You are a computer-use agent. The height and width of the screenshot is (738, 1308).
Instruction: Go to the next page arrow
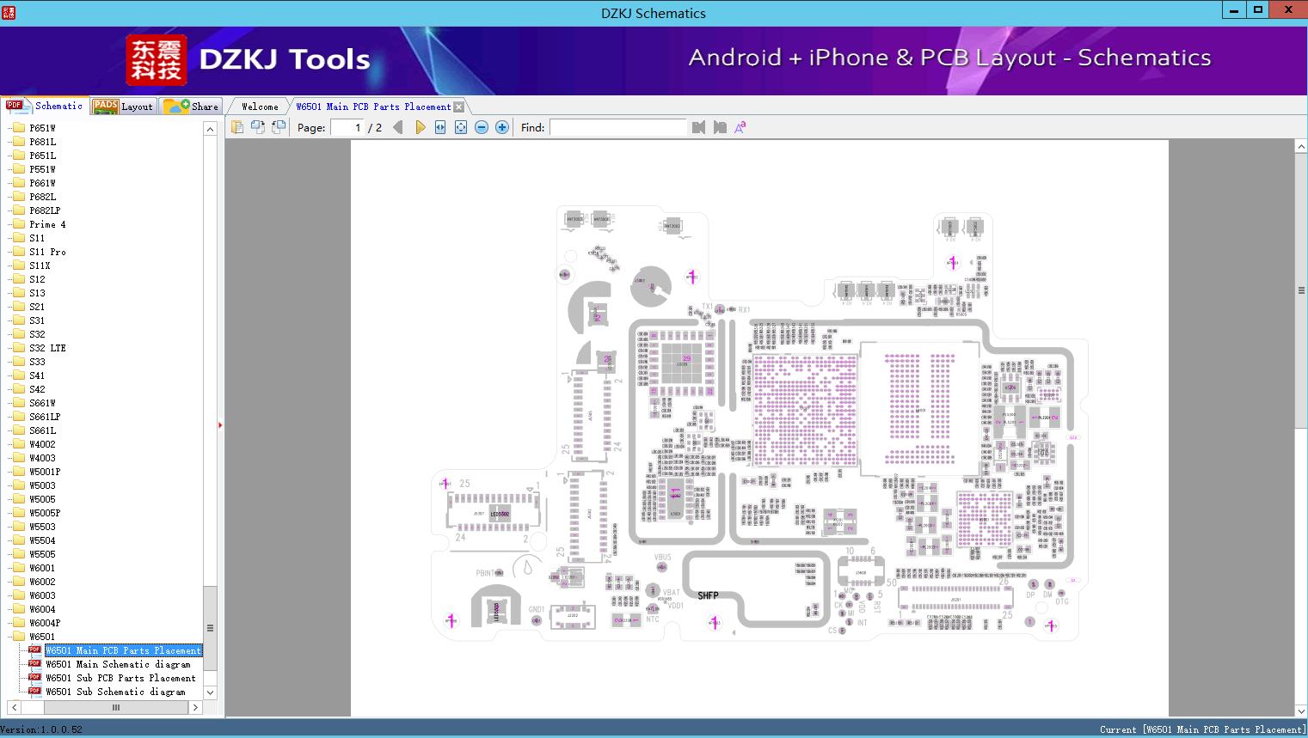(420, 127)
